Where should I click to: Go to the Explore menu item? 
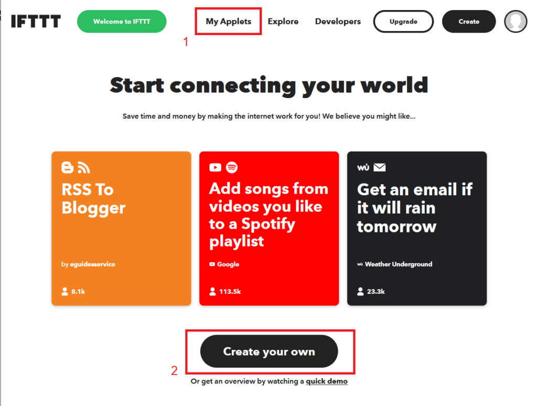click(x=283, y=21)
